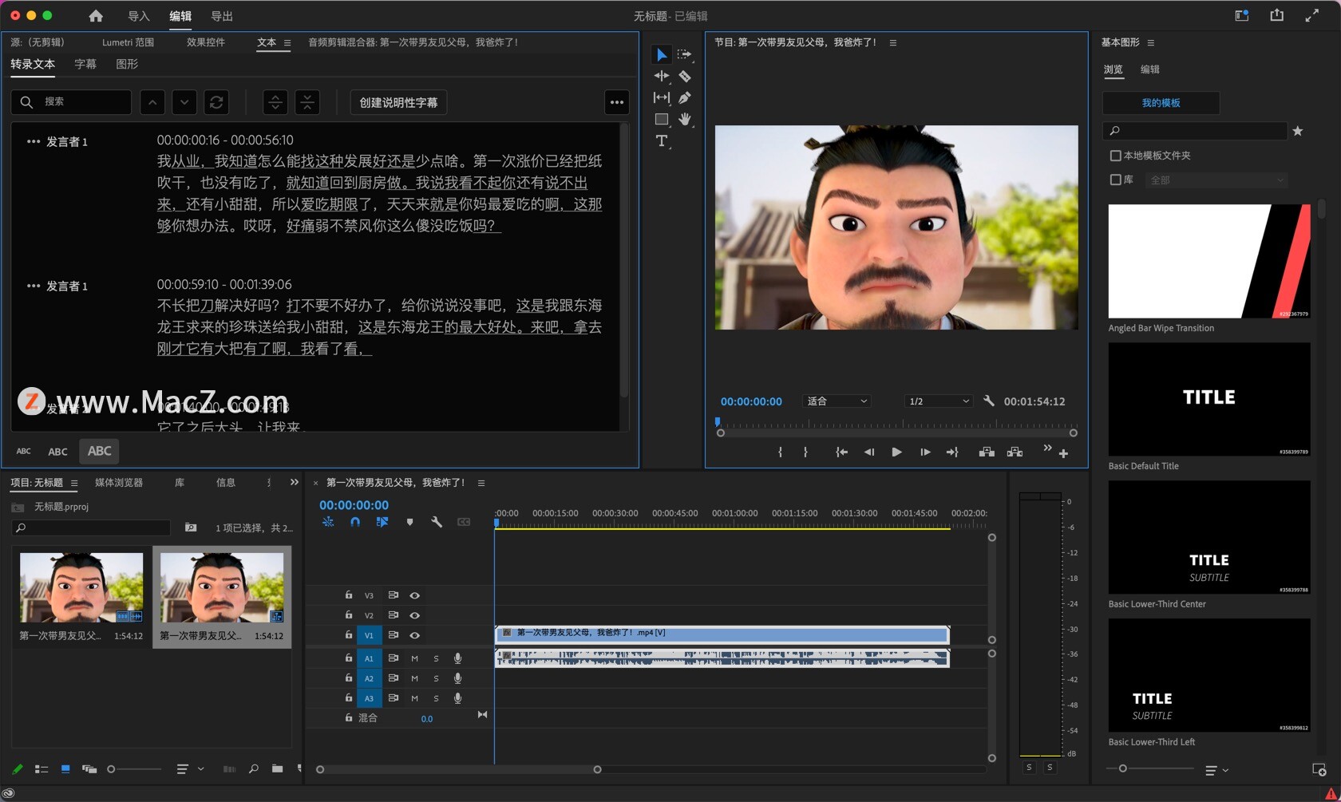Switch to the 导出 workspace tab

222,16
